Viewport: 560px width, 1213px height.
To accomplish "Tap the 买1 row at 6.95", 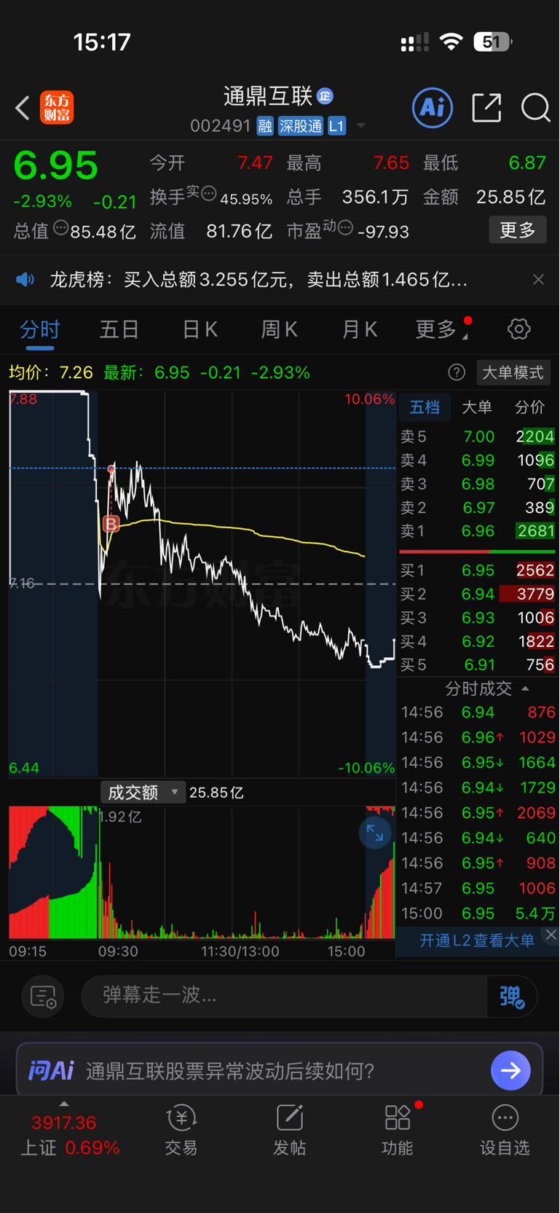I will pyautogui.click(x=478, y=570).
